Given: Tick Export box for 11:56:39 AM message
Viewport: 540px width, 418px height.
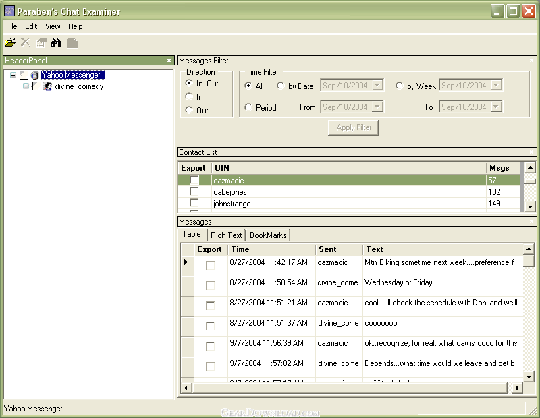Looking at the screenshot, I should coord(210,346).
